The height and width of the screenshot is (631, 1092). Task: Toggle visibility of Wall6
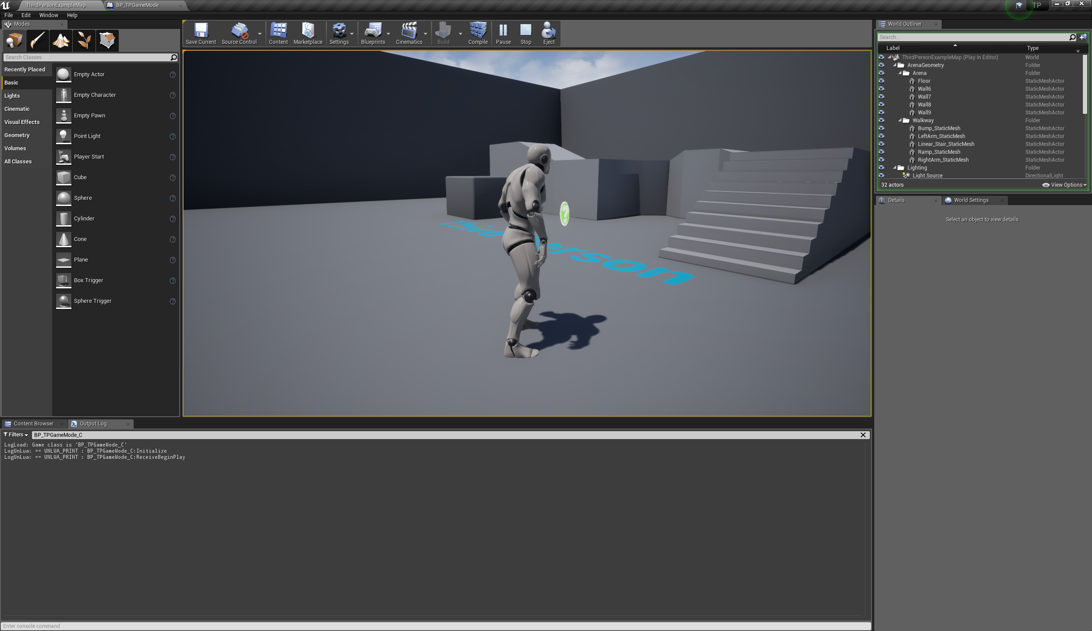point(881,89)
